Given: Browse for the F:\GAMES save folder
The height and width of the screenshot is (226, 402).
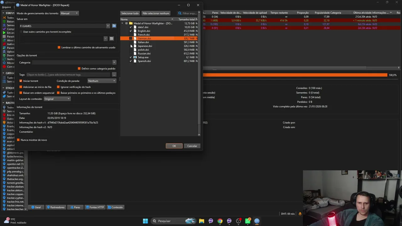Looking at the screenshot, I should (114, 26).
